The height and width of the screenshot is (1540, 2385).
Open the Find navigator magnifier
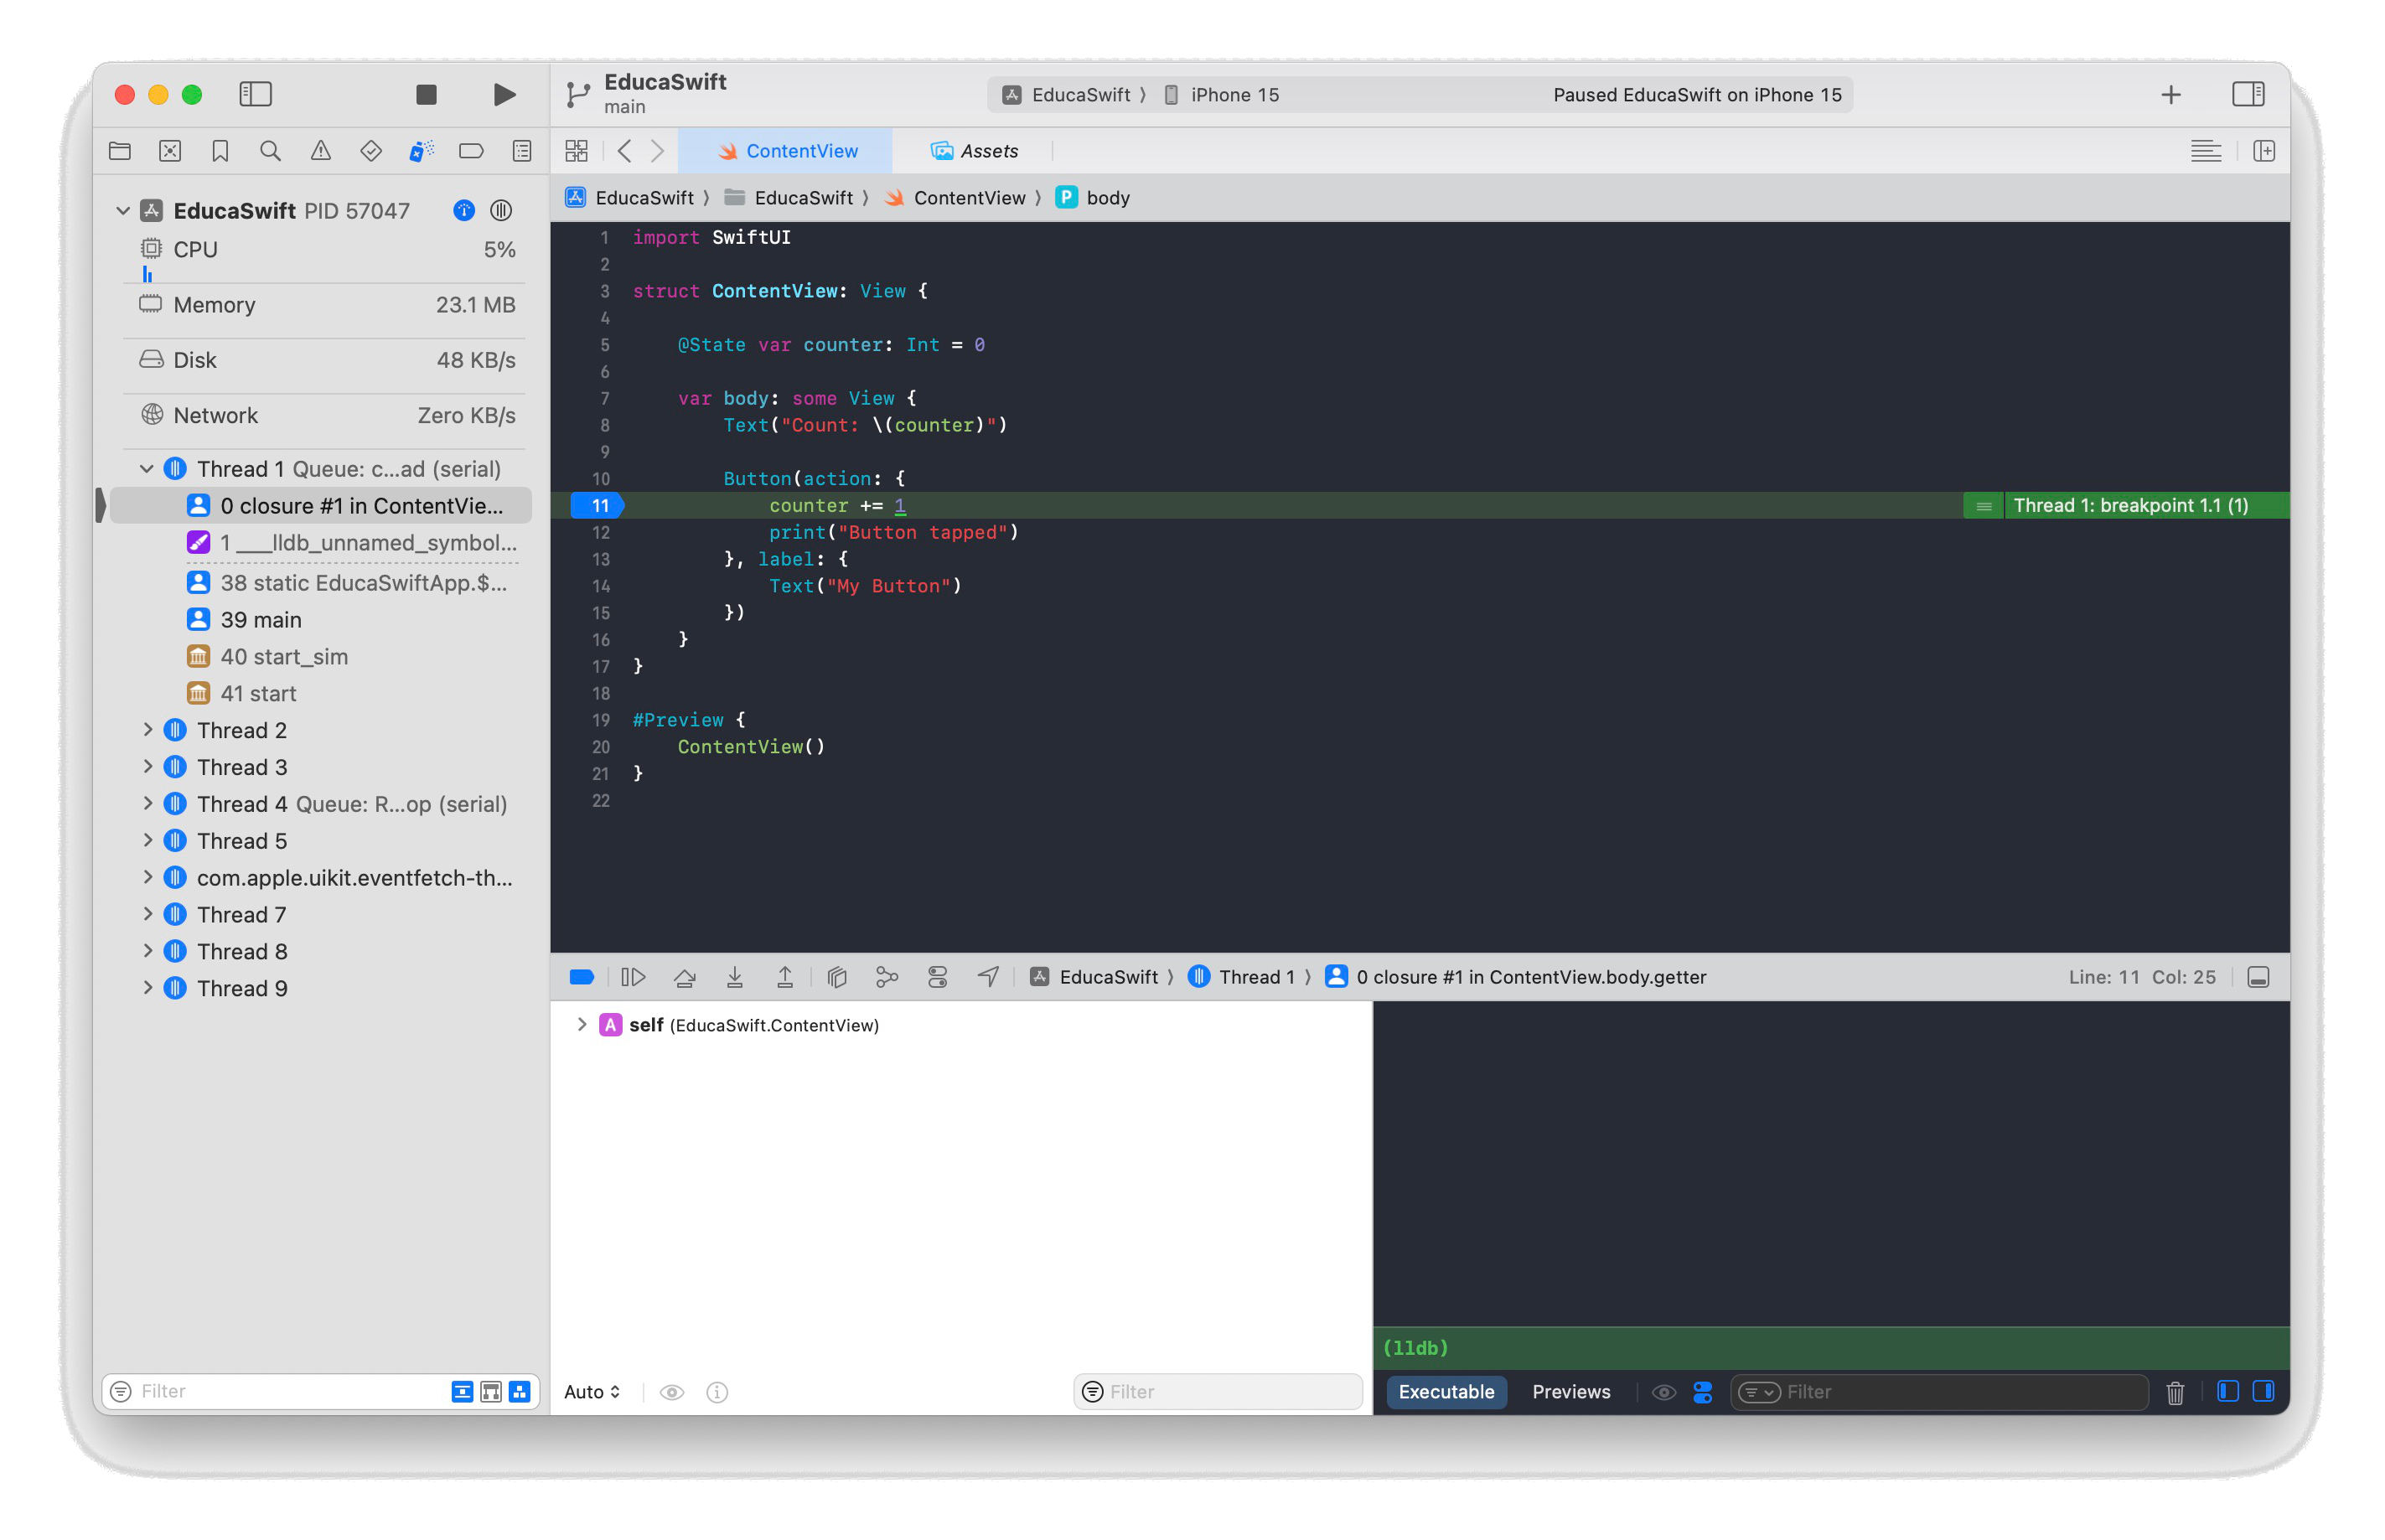(x=270, y=151)
